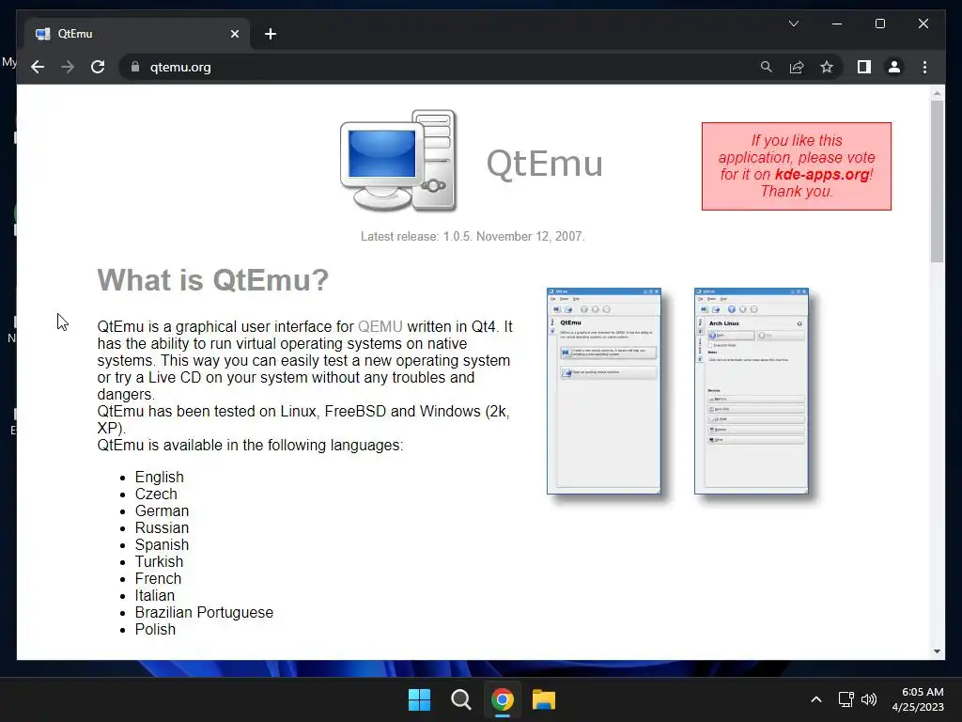
Task: Click the 'Polish' list item
Action: pos(155,629)
